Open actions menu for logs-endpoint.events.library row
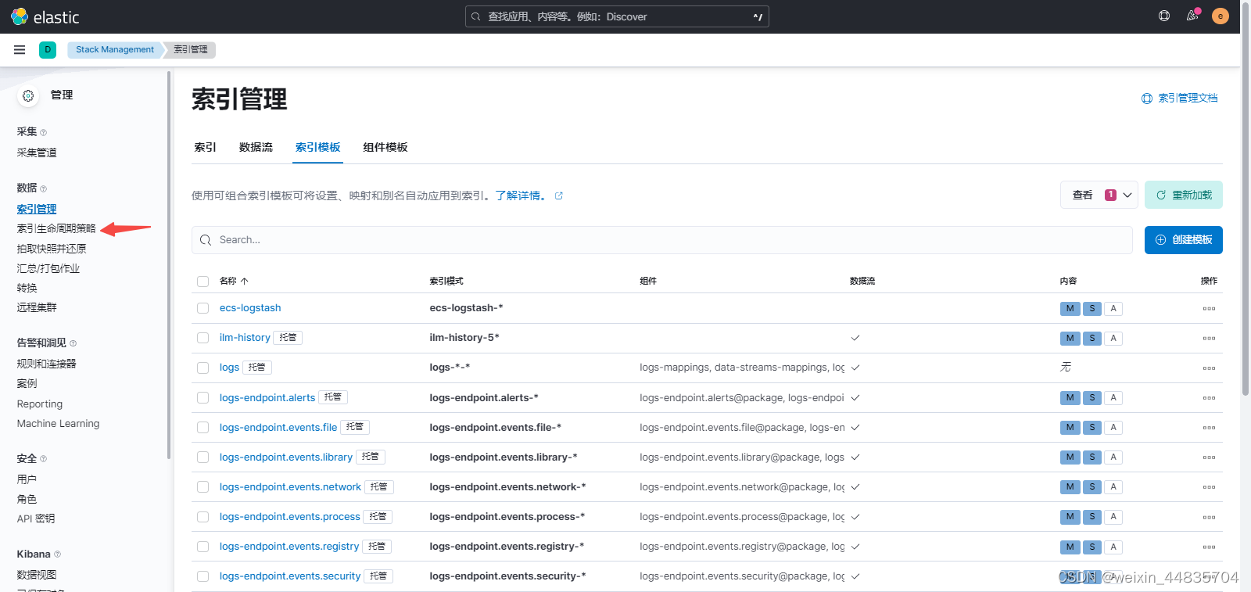 pos(1209,457)
